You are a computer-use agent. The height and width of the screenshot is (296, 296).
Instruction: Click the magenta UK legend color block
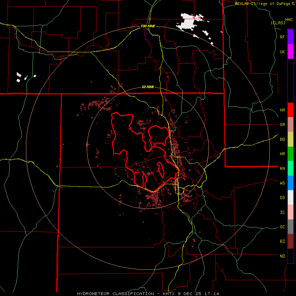(x=290, y=52)
